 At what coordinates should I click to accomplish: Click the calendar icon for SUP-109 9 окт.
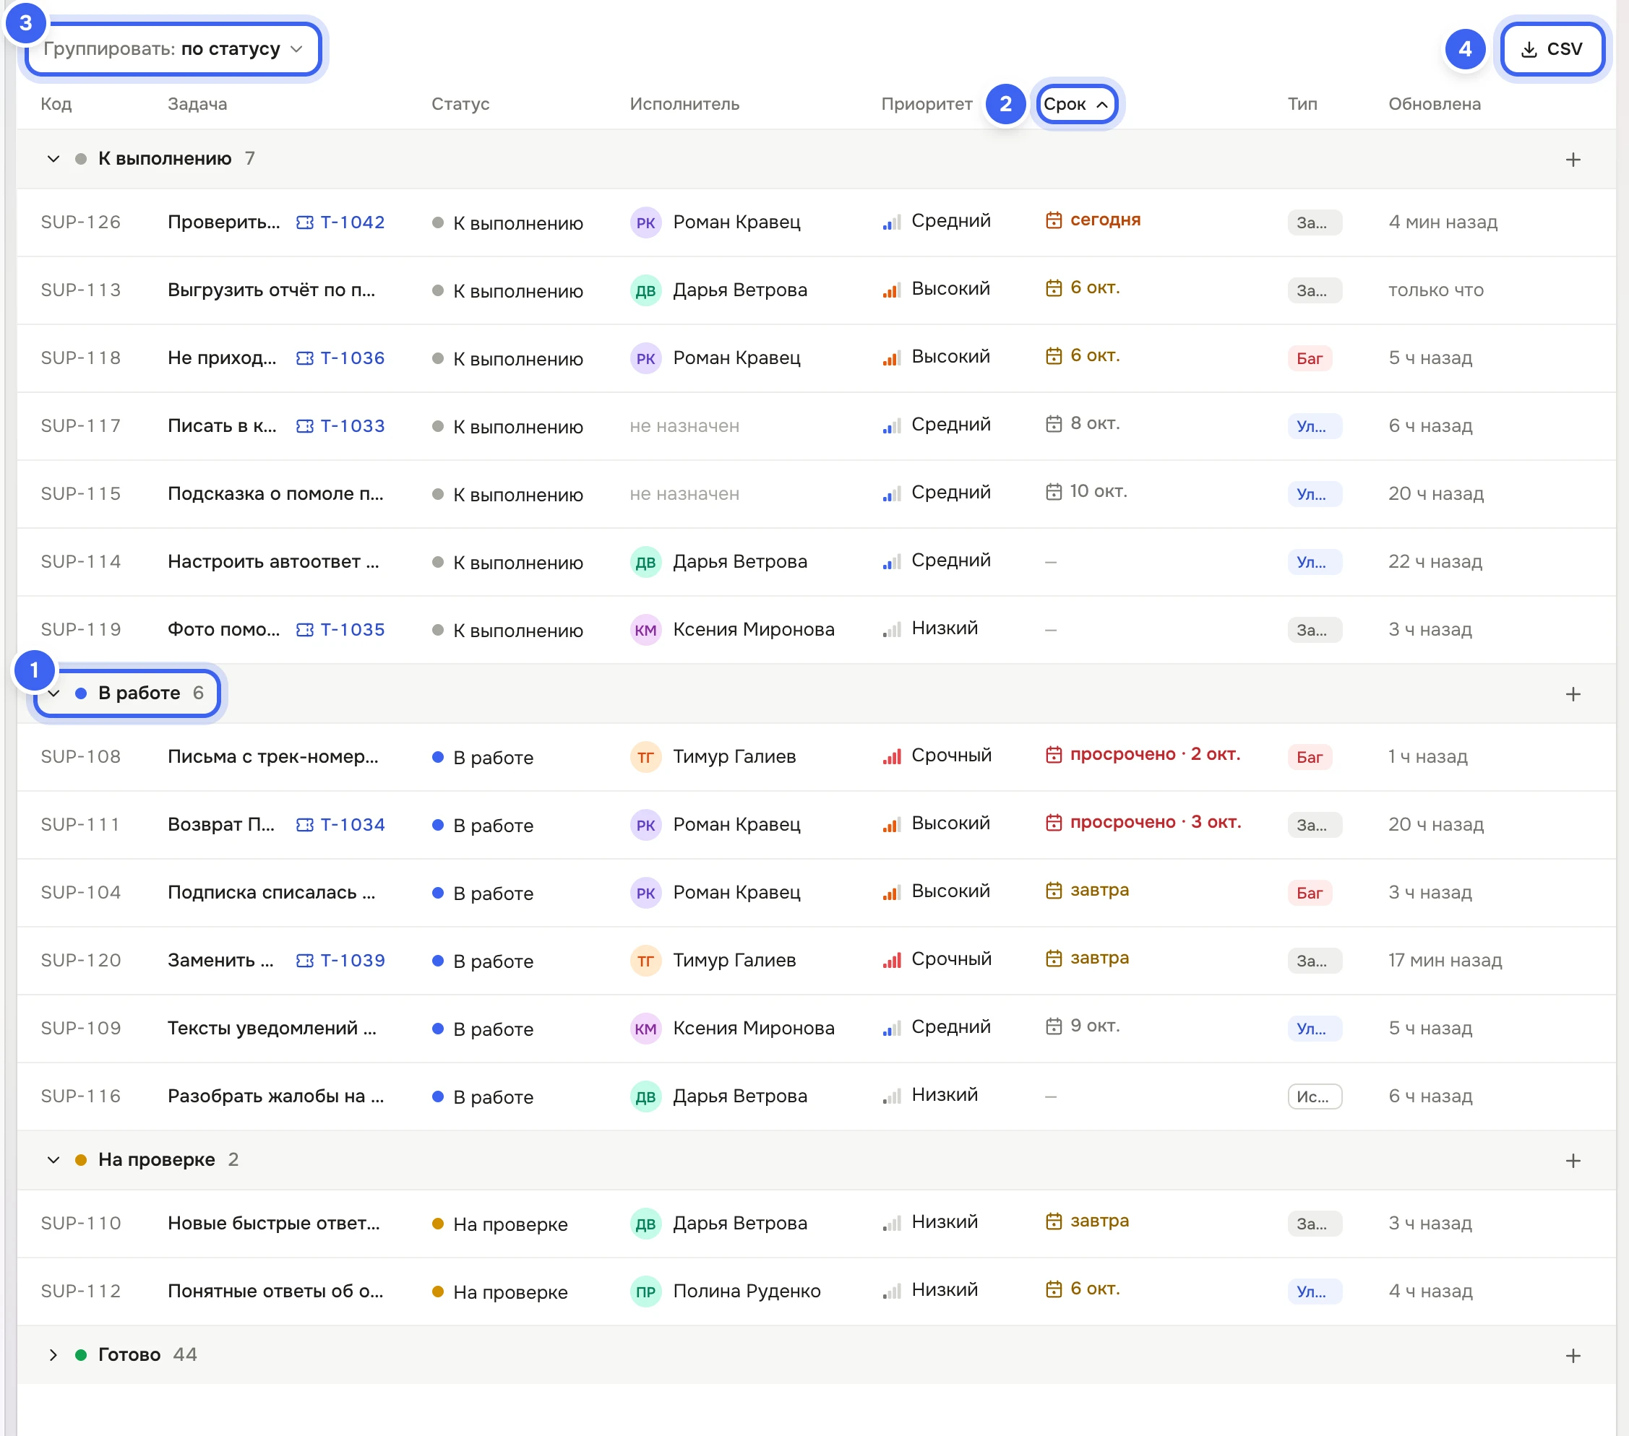click(x=1053, y=1026)
